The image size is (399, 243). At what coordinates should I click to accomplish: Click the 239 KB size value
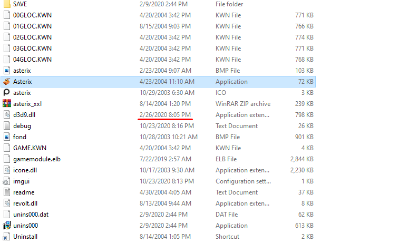click(x=304, y=104)
